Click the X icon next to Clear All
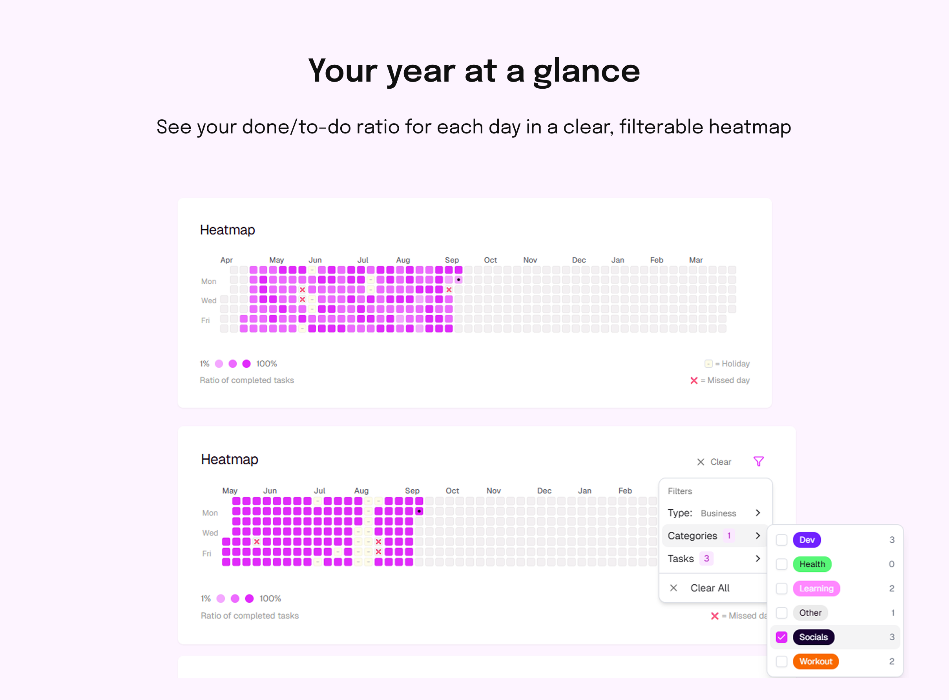The height and width of the screenshot is (700, 949). click(673, 588)
